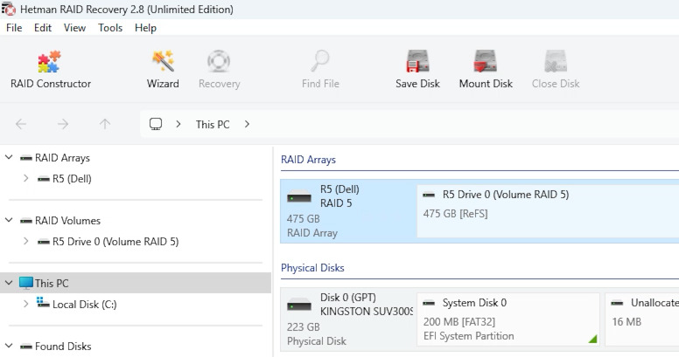This screenshot has height=357, width=679.
Task: Click the chevron after This PC in address bar
Action: coord(247,125)
